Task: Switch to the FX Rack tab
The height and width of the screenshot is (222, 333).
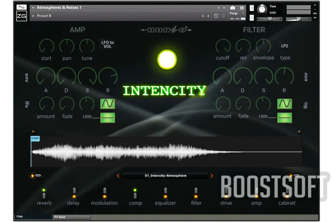Action: coord(60,216)
